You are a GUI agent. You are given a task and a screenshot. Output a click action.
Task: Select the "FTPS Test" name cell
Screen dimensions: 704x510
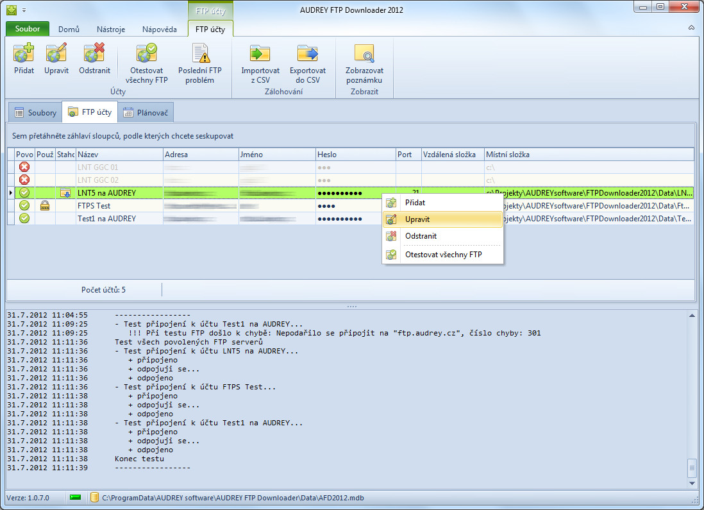click(x=119, y=205)
